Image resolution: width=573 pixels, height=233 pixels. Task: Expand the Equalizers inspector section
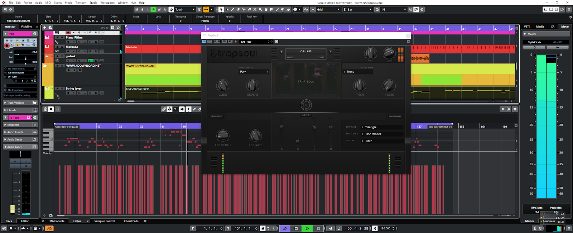coord(20,125)
